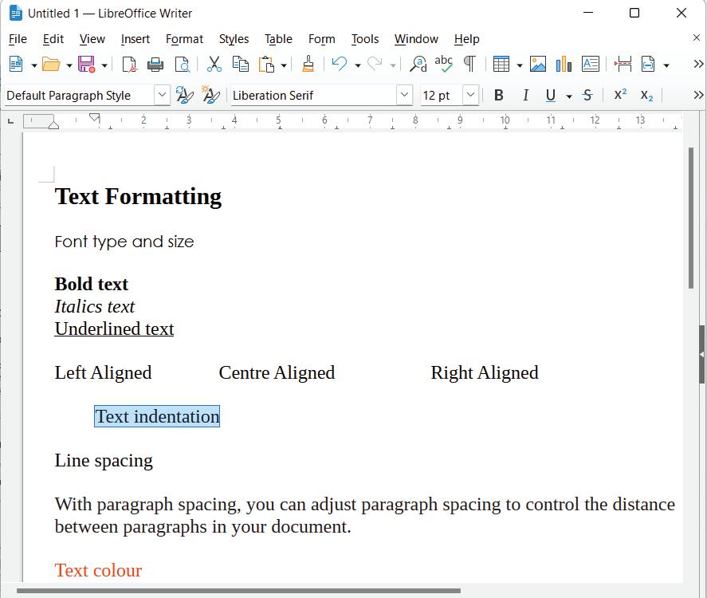The height and width of the screenshot is (598, 707).
Task: Paste with the clipboard icon
Action: pos(266,64)
